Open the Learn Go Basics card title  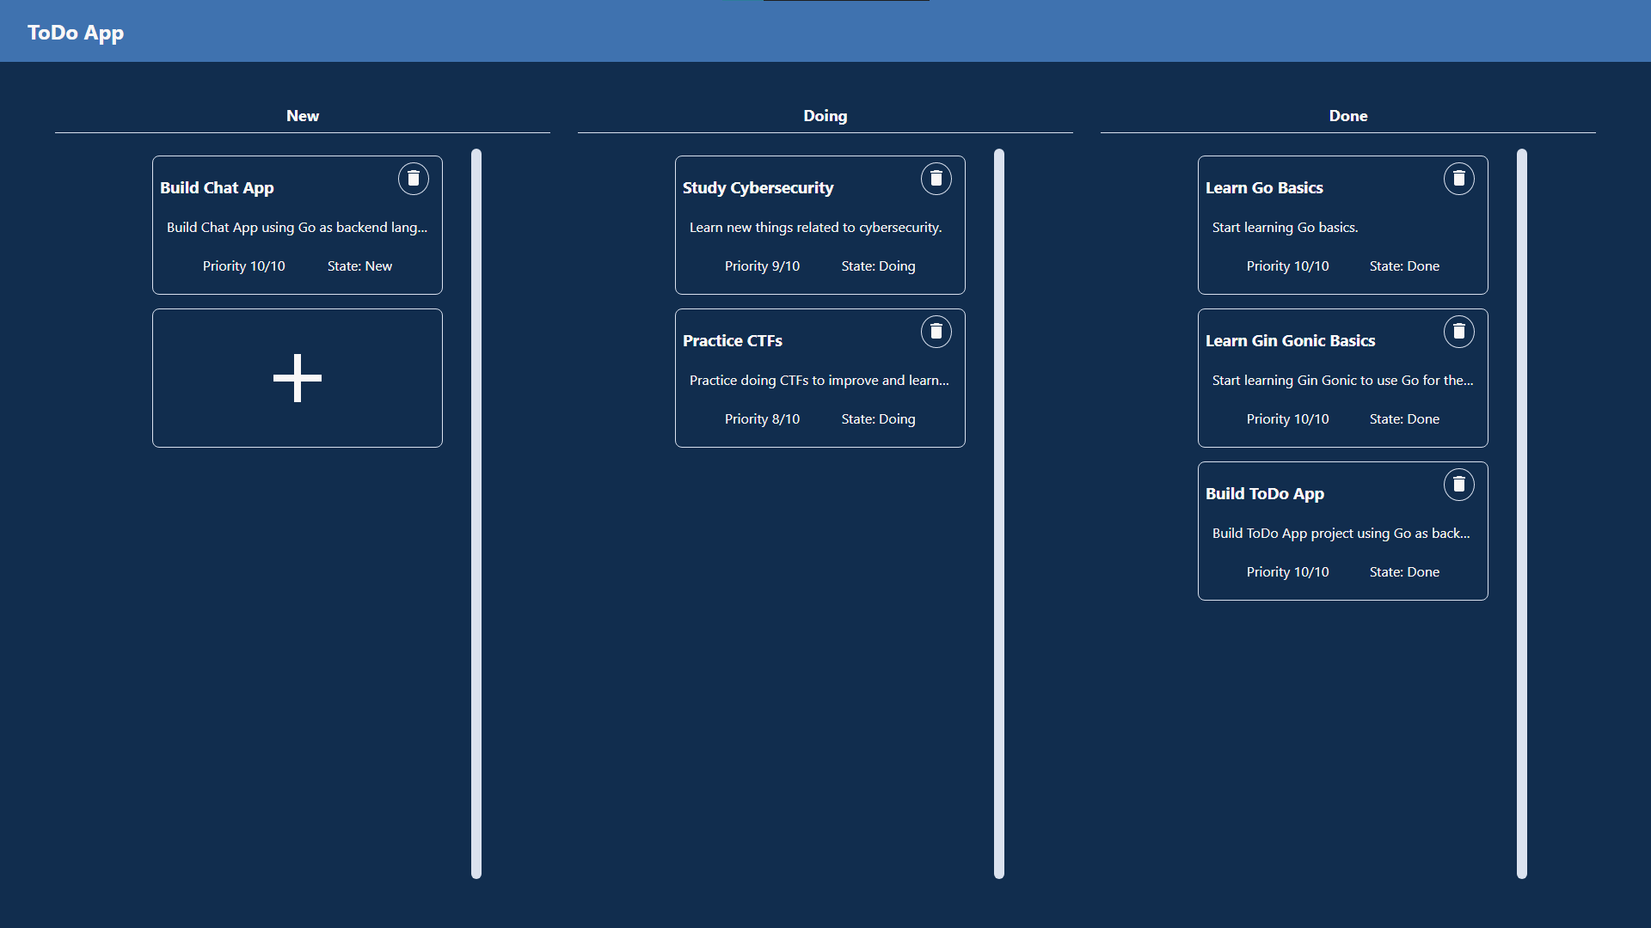pyautogui.click(x=1264, y=187)
